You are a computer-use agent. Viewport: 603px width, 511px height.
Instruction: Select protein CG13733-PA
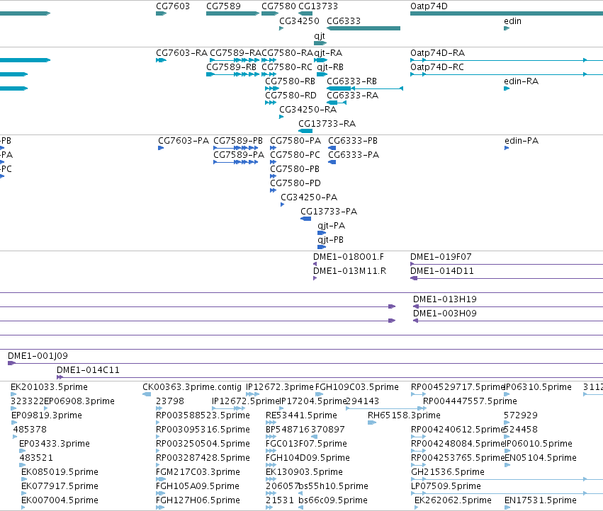coord(329,212)
